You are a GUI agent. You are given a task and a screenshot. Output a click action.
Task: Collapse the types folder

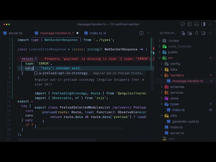click(162, 104)
